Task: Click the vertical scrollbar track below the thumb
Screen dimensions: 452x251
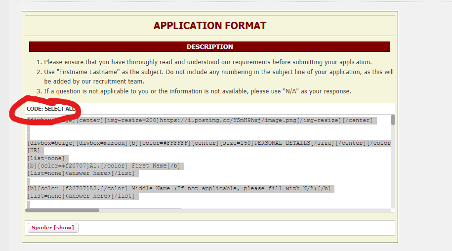Action: (x=393, y=168)
